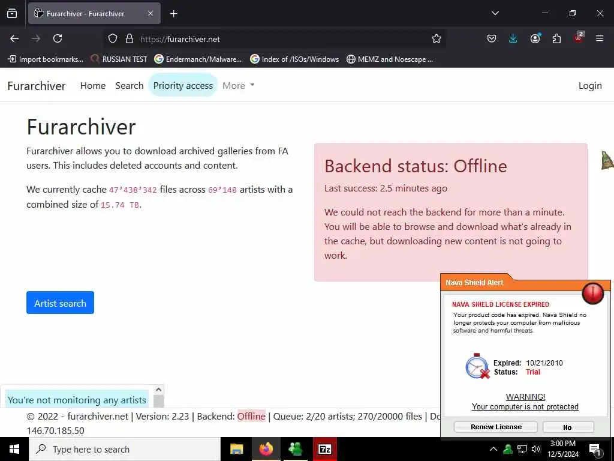Open Endermanch/Malware bookmark

198,59
